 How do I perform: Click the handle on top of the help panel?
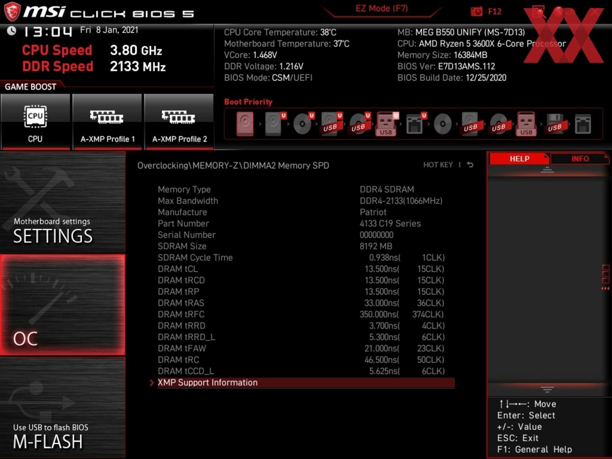click(x=547, y=170)
